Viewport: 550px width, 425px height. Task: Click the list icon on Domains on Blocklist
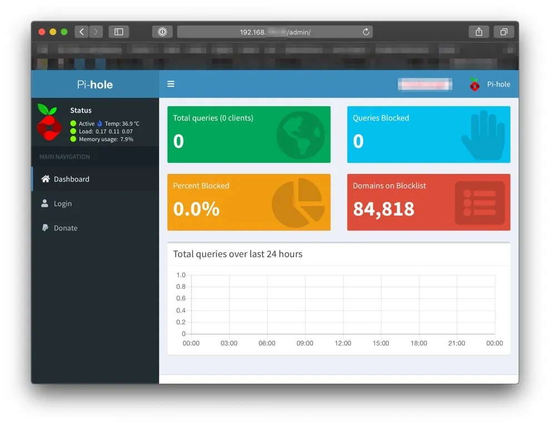point(479,203)
